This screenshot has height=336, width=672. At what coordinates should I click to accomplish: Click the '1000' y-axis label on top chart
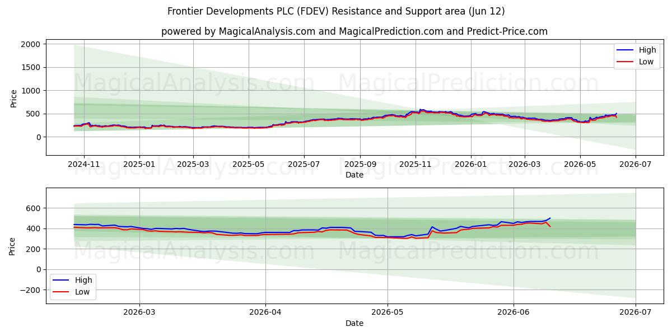point(31,91)
